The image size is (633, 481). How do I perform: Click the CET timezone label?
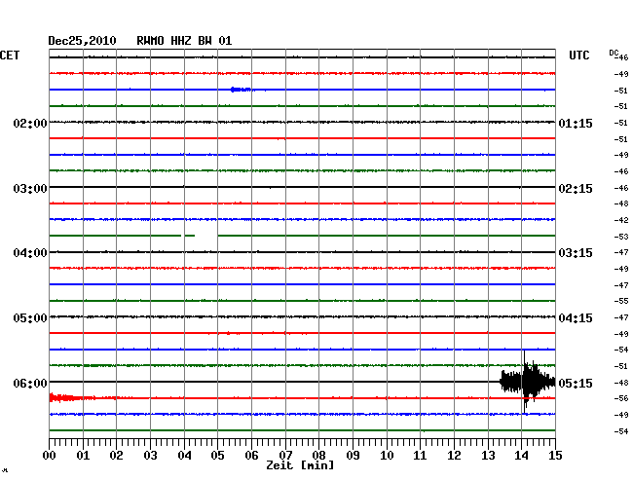(x=10, y=55)
